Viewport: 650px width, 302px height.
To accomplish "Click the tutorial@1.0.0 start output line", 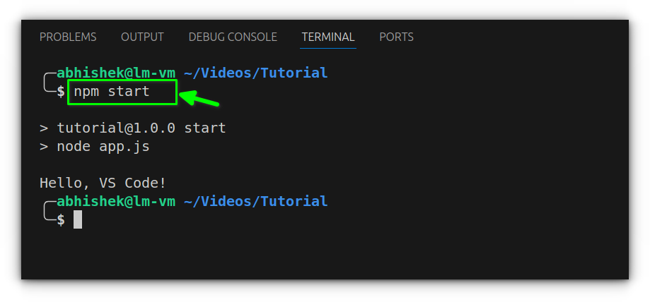I will 132,128.
